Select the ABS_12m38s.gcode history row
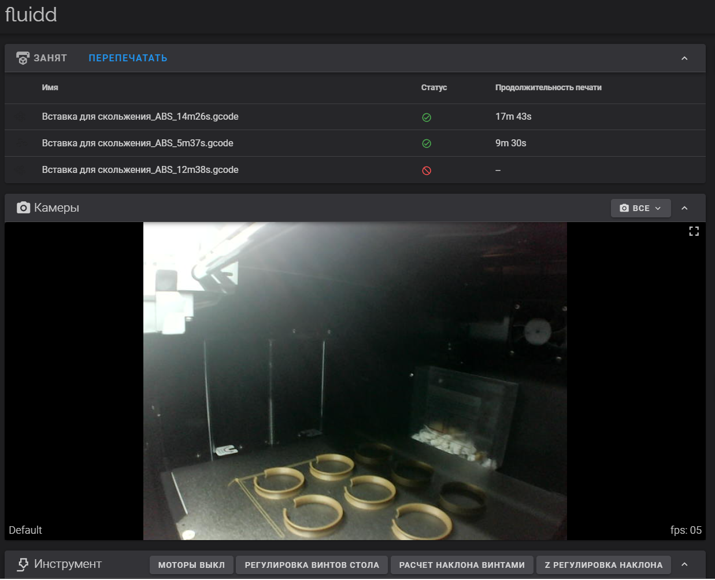The width and height of the screenshot is (715, 580). (140, 170)
